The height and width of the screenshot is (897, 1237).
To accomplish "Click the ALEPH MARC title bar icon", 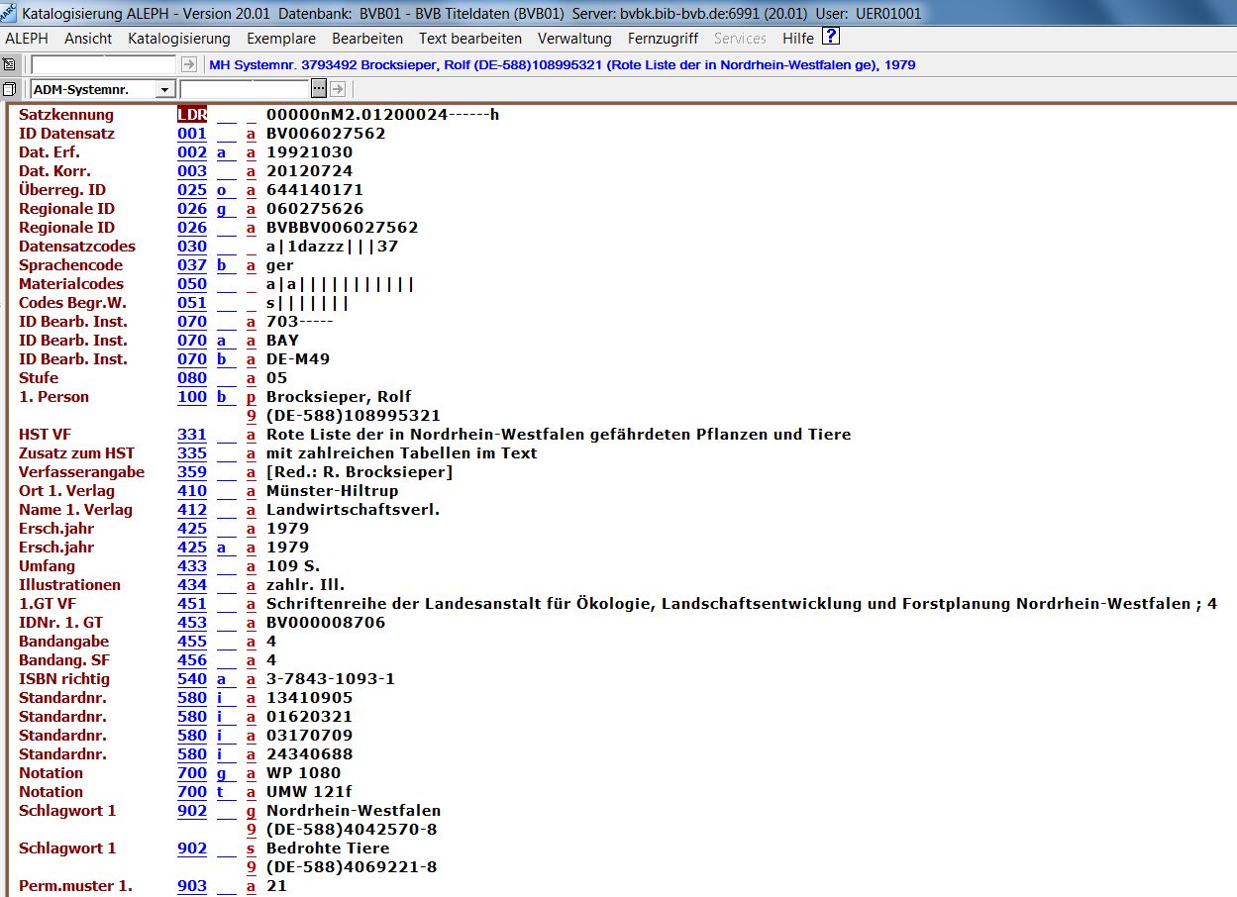I will point(9,14).
